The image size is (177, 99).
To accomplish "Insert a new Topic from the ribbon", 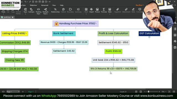I will pyautogui.click(x=25, y=10).
